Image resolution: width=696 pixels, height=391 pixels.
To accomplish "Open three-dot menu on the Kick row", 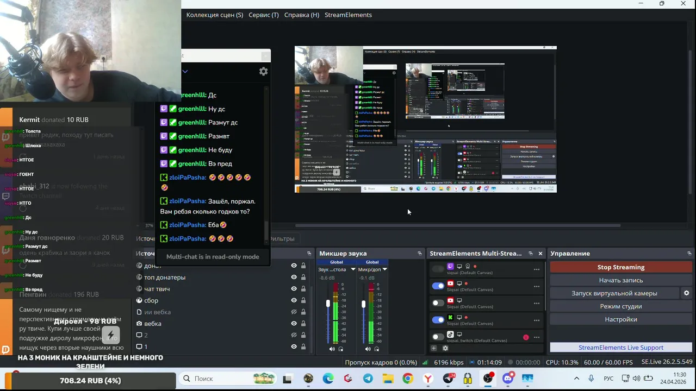I will [x=537, y=320].
